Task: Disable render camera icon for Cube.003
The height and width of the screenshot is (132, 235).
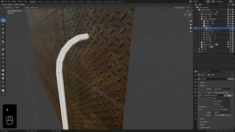Action: pyautogui.click(x=232, y=40)
